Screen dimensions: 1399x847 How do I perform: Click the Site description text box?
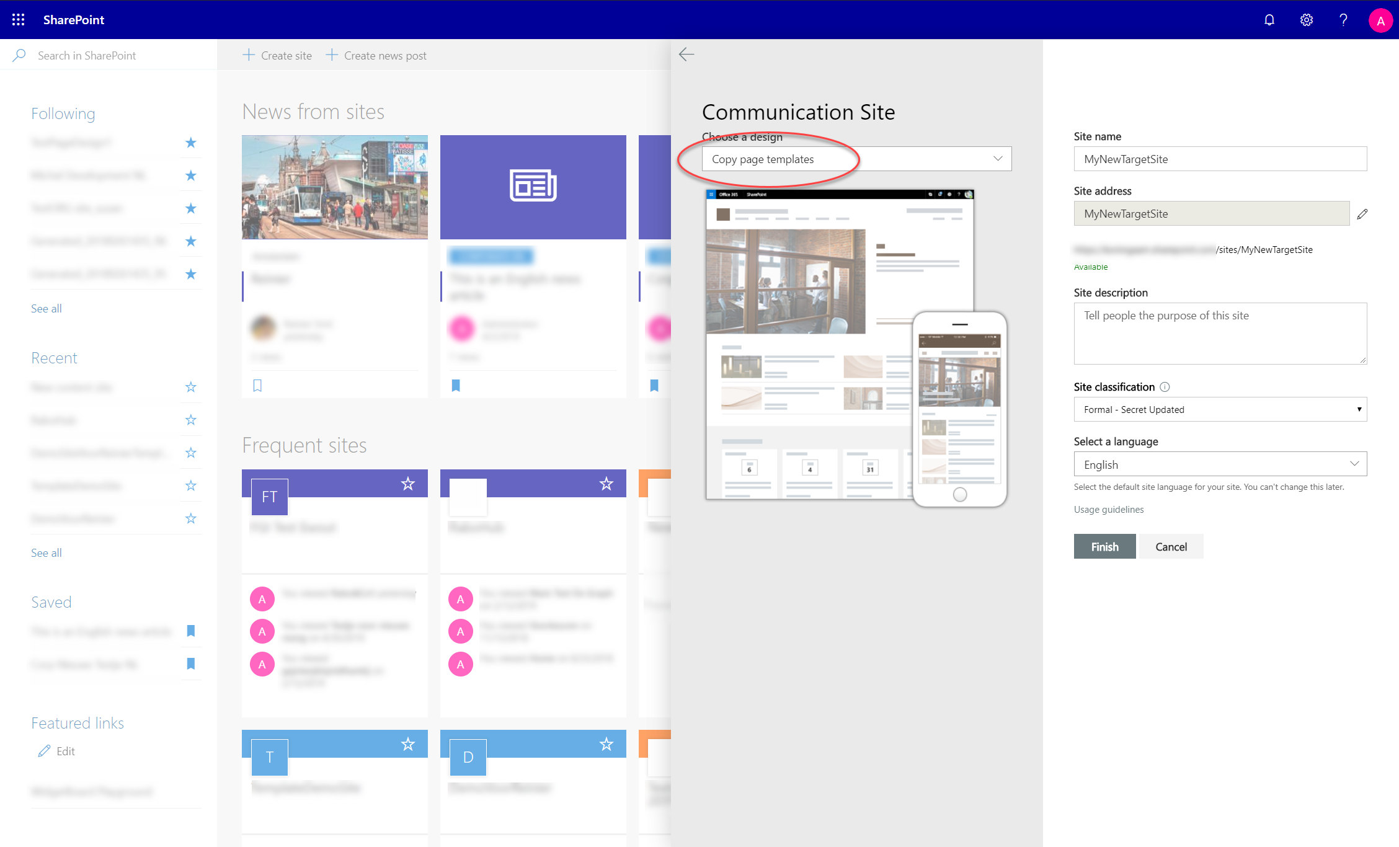click(x=1219, y=334)
